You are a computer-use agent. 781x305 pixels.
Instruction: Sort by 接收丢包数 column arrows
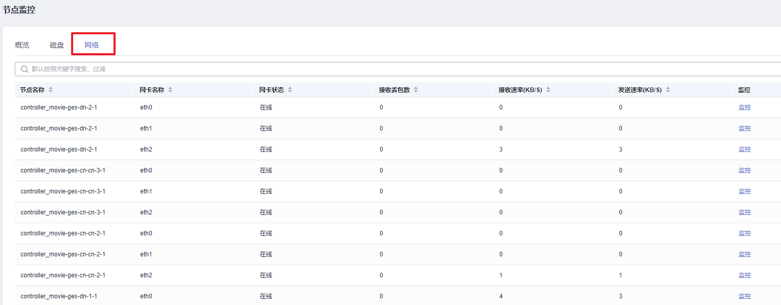[416, 90]
